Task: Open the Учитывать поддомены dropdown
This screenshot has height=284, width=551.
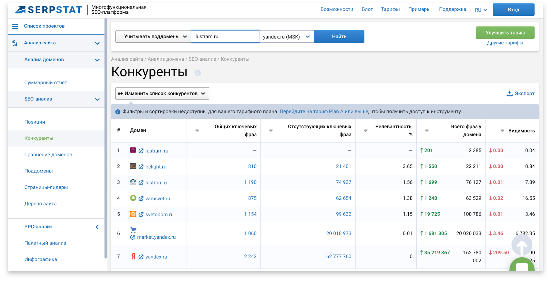Action: (x=153, y=36)
